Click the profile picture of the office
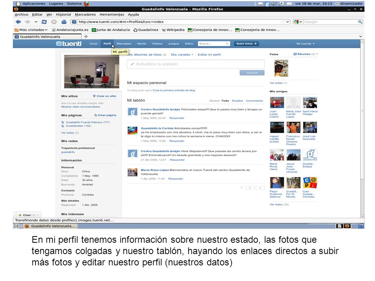The height and width of the screenshot is (281, 375). (91, 71)
